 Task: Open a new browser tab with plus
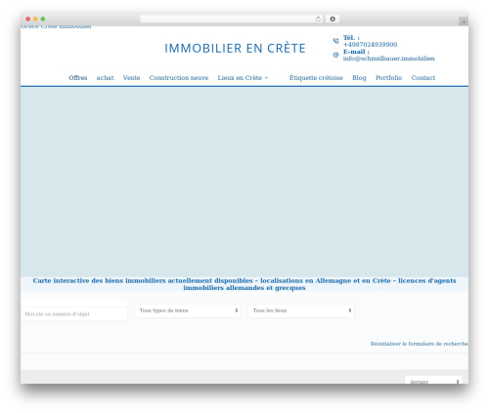[464, 21]
